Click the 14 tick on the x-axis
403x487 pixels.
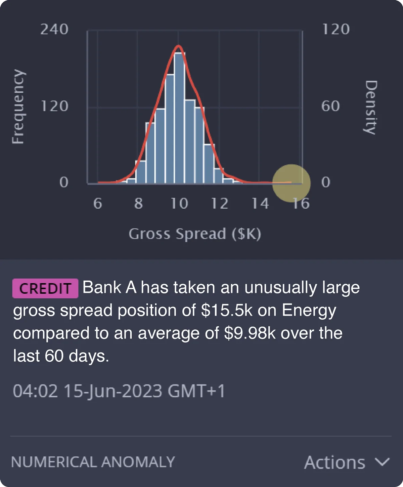pos(261,203)
